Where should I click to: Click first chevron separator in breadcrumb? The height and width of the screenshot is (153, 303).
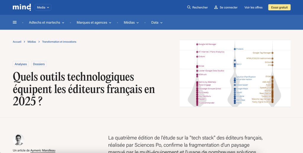point(24,42)
